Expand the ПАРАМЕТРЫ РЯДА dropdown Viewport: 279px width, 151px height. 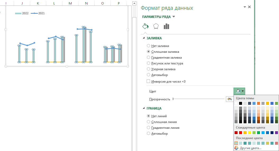pyautogui.click(x=174, y=17)
